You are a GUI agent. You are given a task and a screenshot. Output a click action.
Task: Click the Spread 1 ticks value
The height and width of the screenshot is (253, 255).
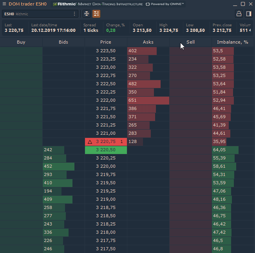coord(91,30)
